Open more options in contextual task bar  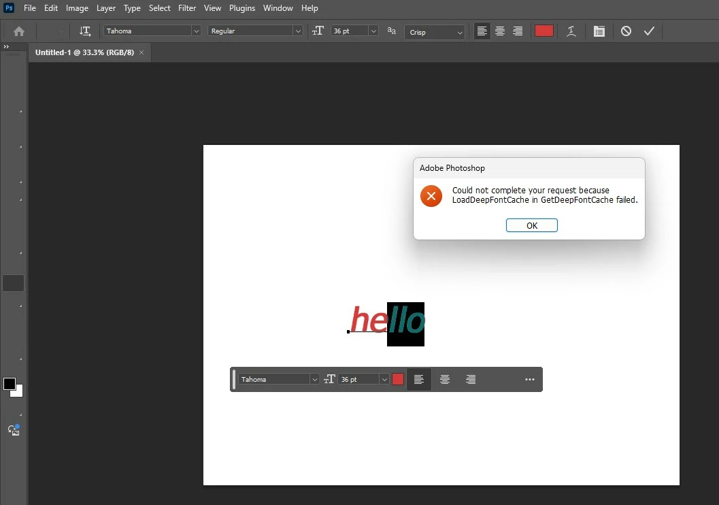coord(530,379)
